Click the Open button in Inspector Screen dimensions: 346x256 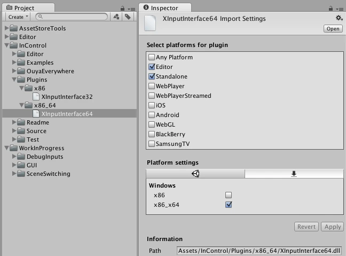(x=333, y=29)
